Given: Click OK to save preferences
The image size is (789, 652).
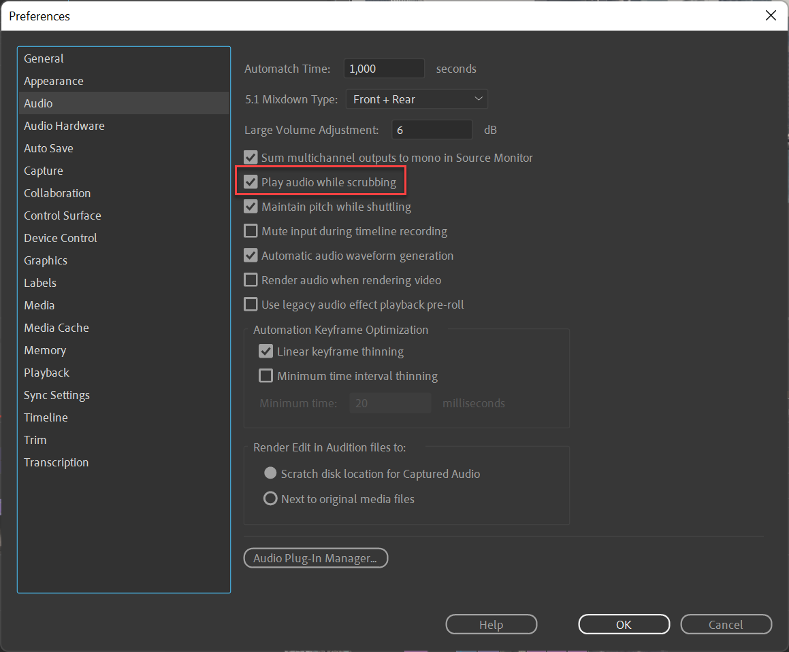Looking at the screenshot, I should coord(623,624).
